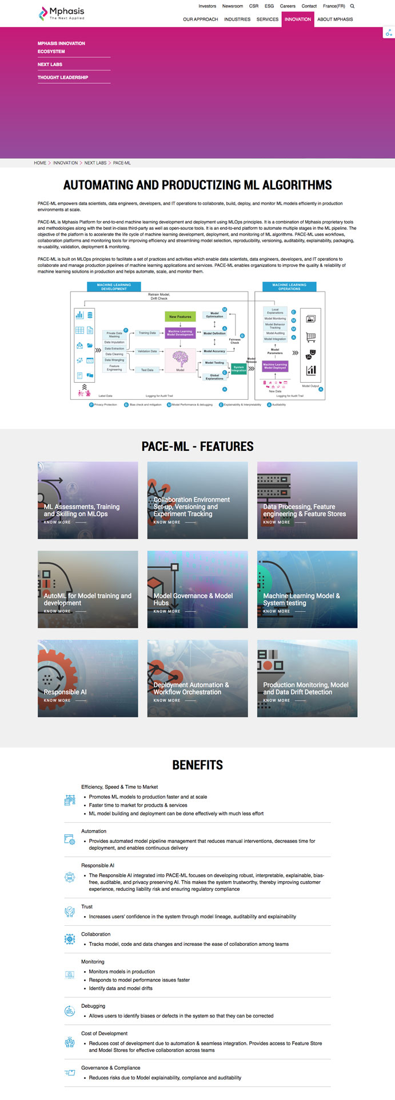Select the Innovation menu tab
The image size is (395, 1100).
[x=298, y=19]
